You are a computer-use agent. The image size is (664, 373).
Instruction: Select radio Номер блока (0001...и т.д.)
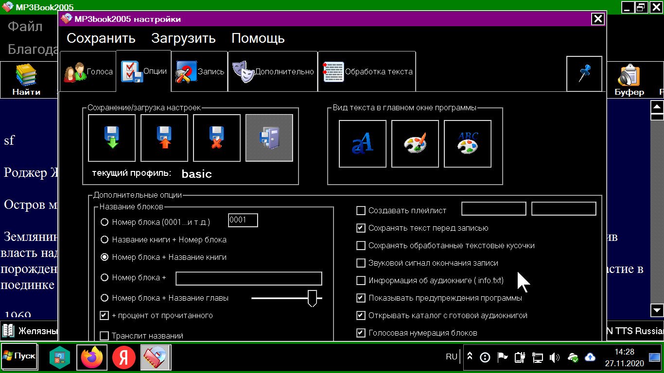[x=104, y=222]
